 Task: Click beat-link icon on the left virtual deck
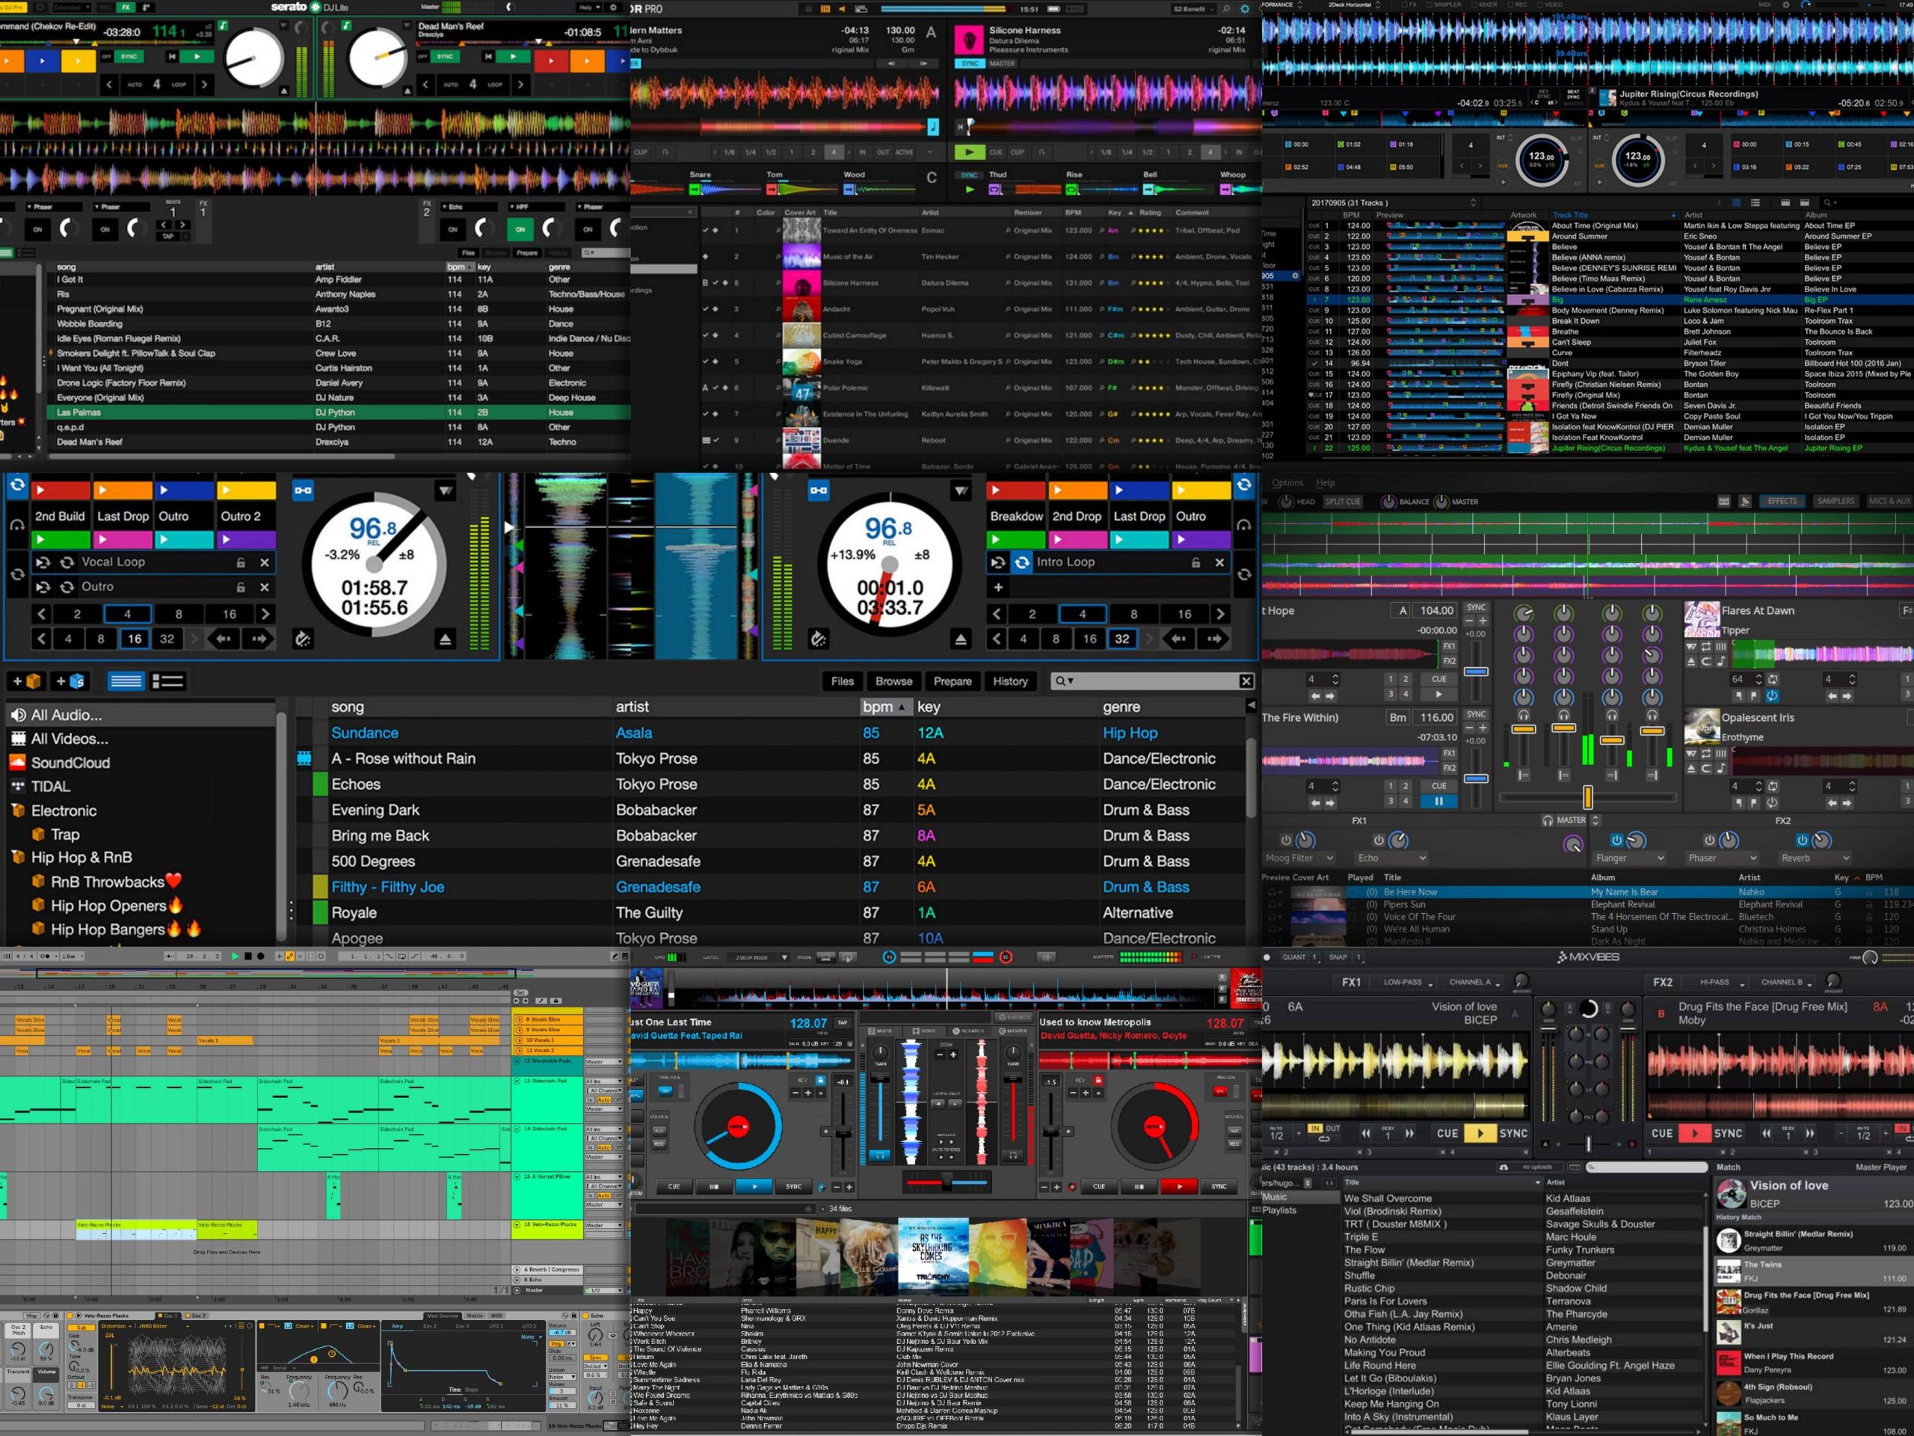[303, 491]
